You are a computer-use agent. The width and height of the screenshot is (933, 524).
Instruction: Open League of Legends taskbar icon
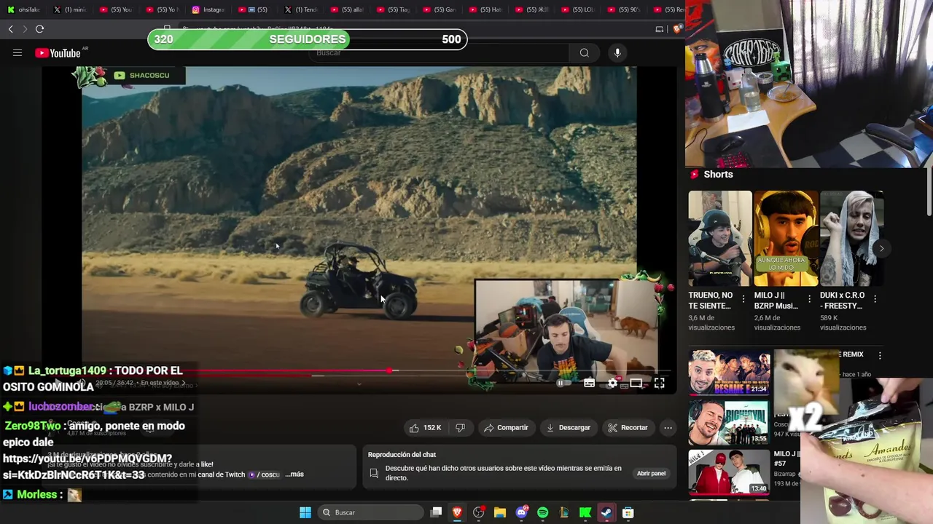tap(563, 512)
